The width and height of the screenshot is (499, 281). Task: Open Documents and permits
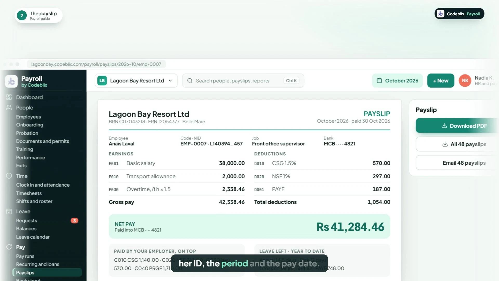pos(43,141)
